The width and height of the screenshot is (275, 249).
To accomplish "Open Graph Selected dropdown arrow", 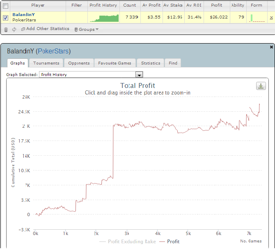I will [x=139, y=75].
